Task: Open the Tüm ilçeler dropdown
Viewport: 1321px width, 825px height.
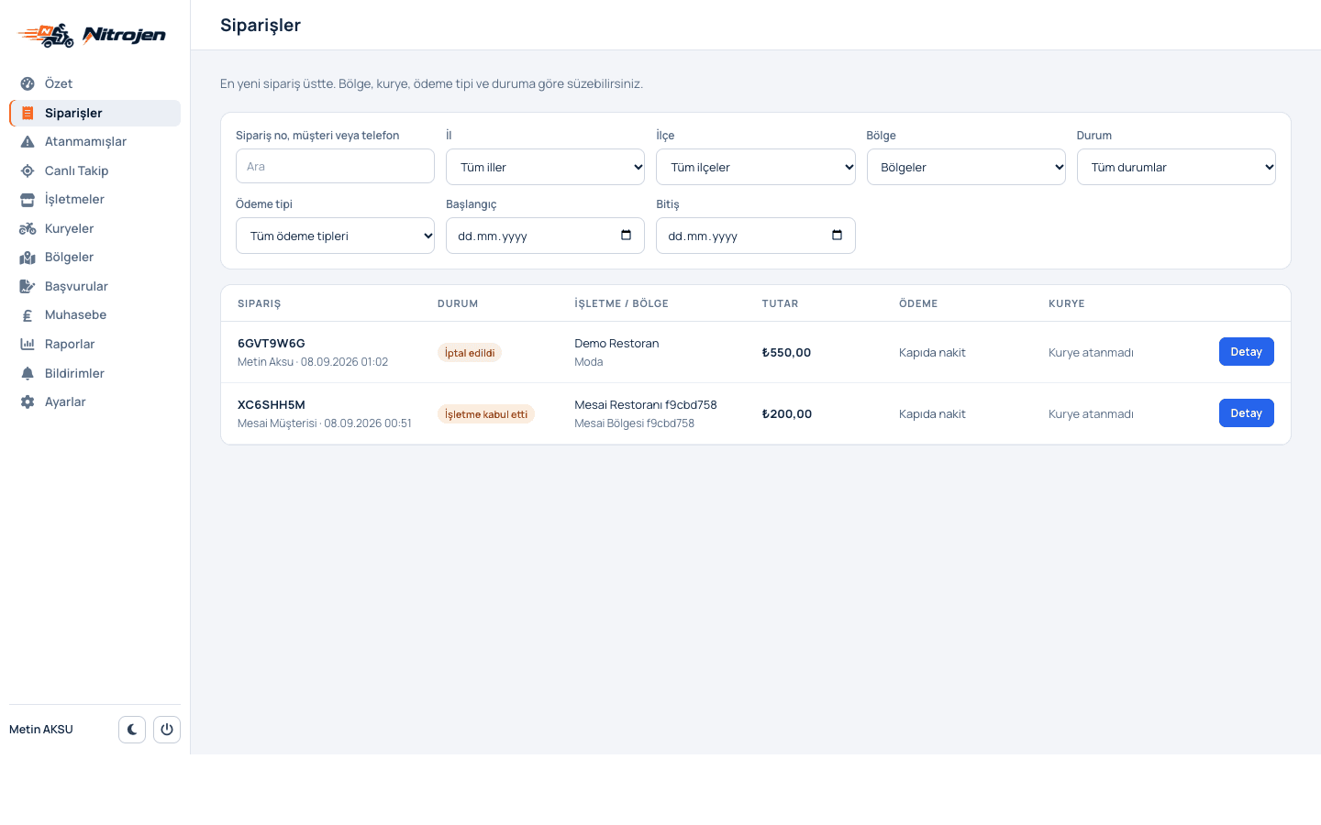Action: [756, 167]
